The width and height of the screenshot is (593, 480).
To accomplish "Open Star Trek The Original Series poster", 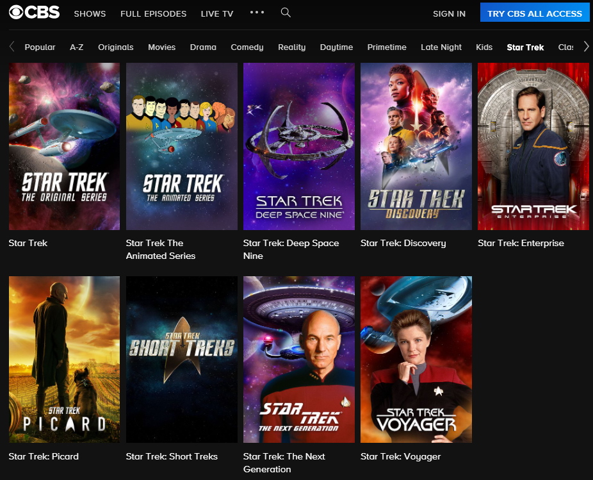I will click(64, 146).
